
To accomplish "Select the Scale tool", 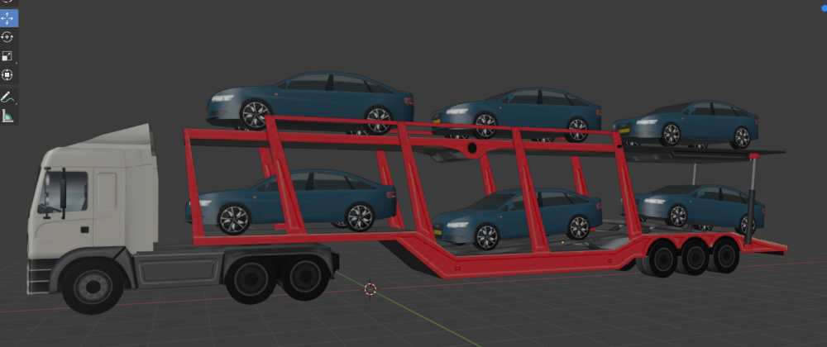I will [7, 56].
